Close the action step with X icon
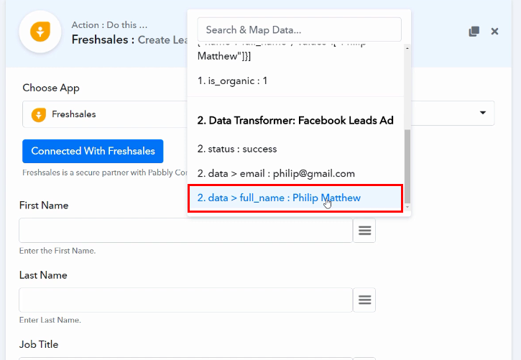521x360 pixels. point(494,31)
